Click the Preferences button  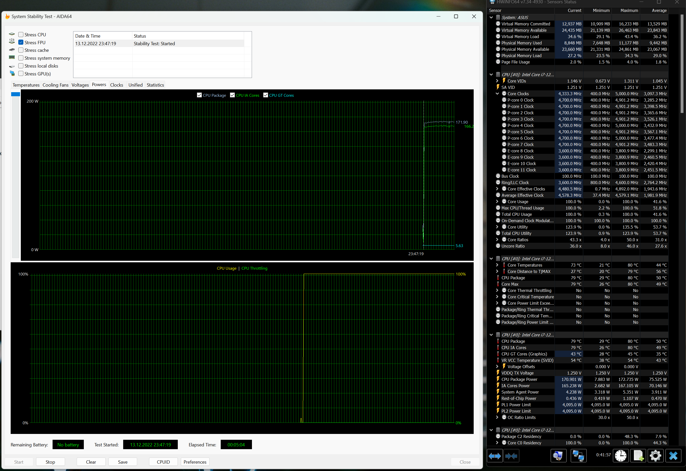click(195, 462)
